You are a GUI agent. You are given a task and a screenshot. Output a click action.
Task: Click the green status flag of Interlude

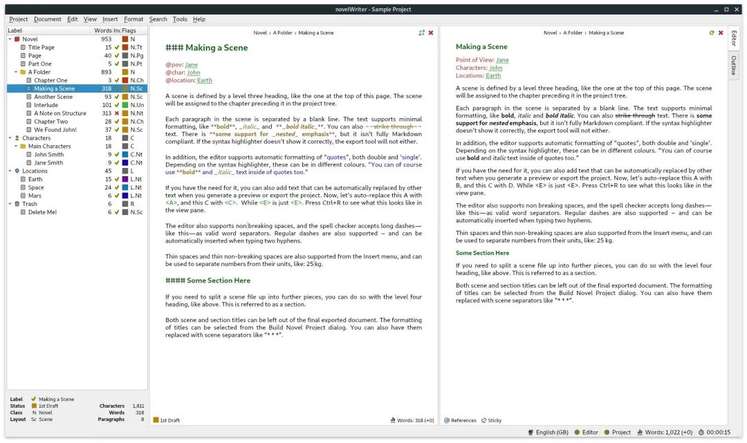[117, 105]
